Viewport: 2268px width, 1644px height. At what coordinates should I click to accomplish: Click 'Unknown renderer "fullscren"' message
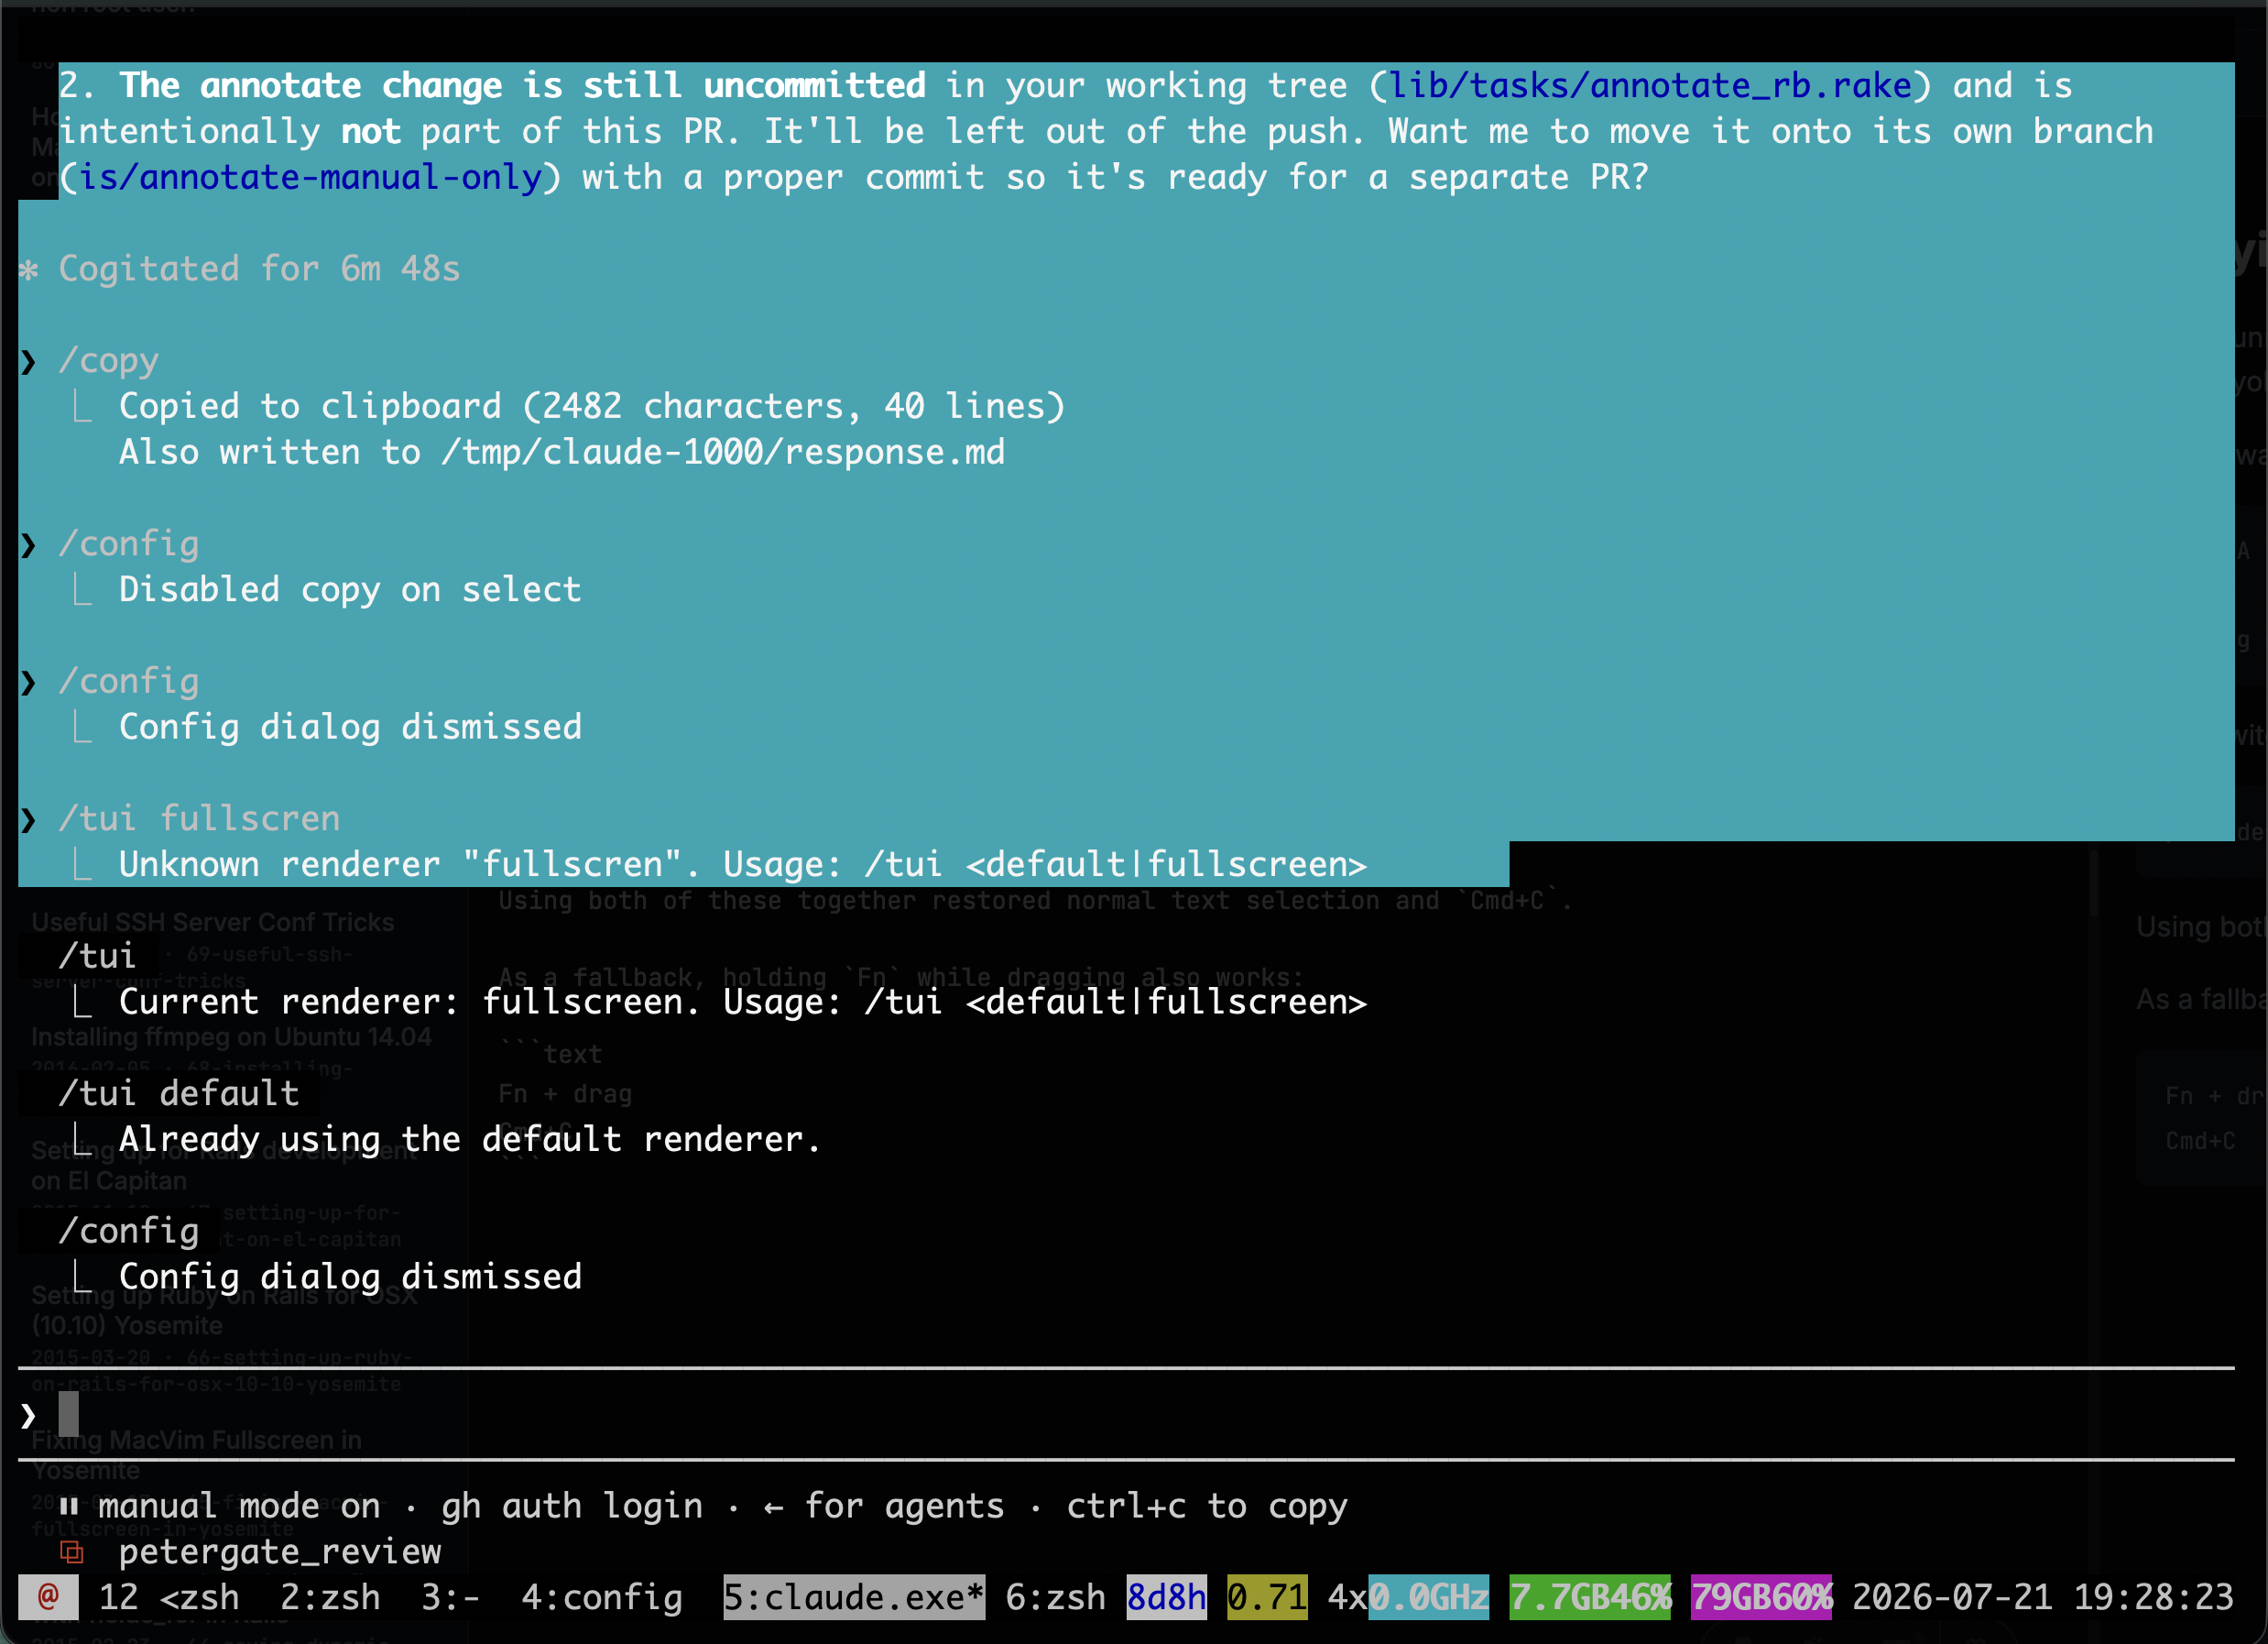(743, 864)
